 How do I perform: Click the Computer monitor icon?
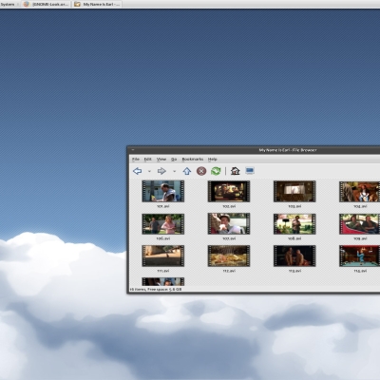250,171
